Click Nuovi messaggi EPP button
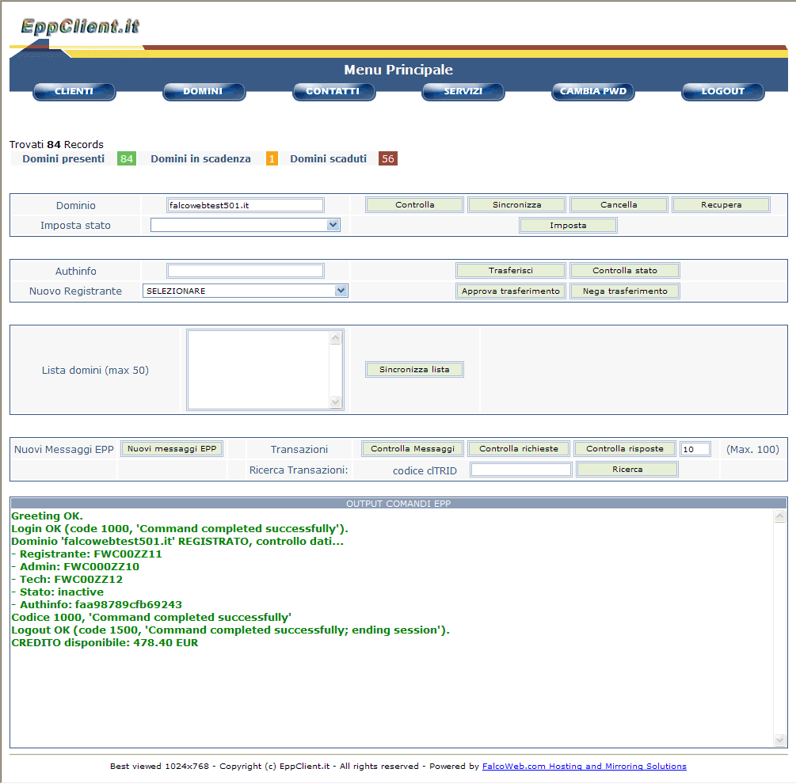The width and height of the screenshot is (796, 784). tap(172, 449)
